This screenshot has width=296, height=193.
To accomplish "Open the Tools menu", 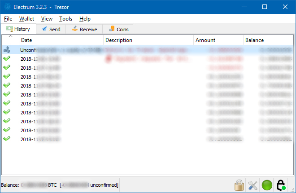I will click(x=65, y=19).
